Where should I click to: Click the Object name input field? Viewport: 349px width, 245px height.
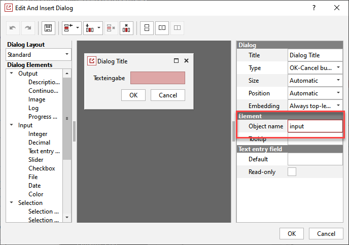pos(315,126)
